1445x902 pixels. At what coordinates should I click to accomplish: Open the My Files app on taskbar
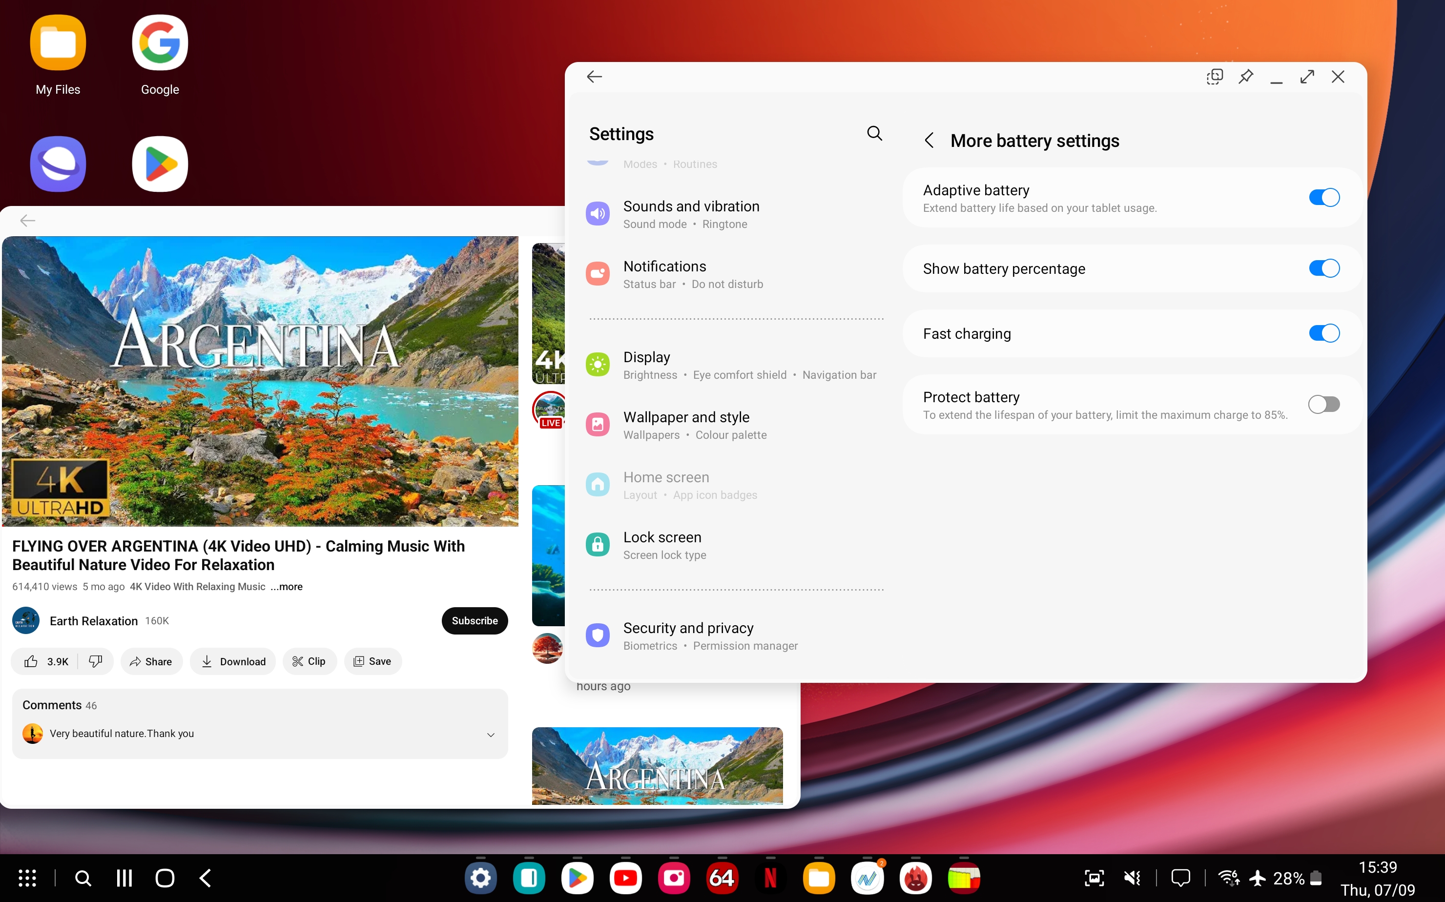(x=819, y=878)
